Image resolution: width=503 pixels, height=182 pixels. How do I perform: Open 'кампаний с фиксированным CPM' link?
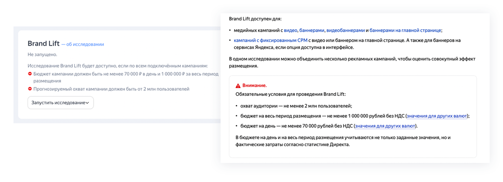click(x=271, y=40)
